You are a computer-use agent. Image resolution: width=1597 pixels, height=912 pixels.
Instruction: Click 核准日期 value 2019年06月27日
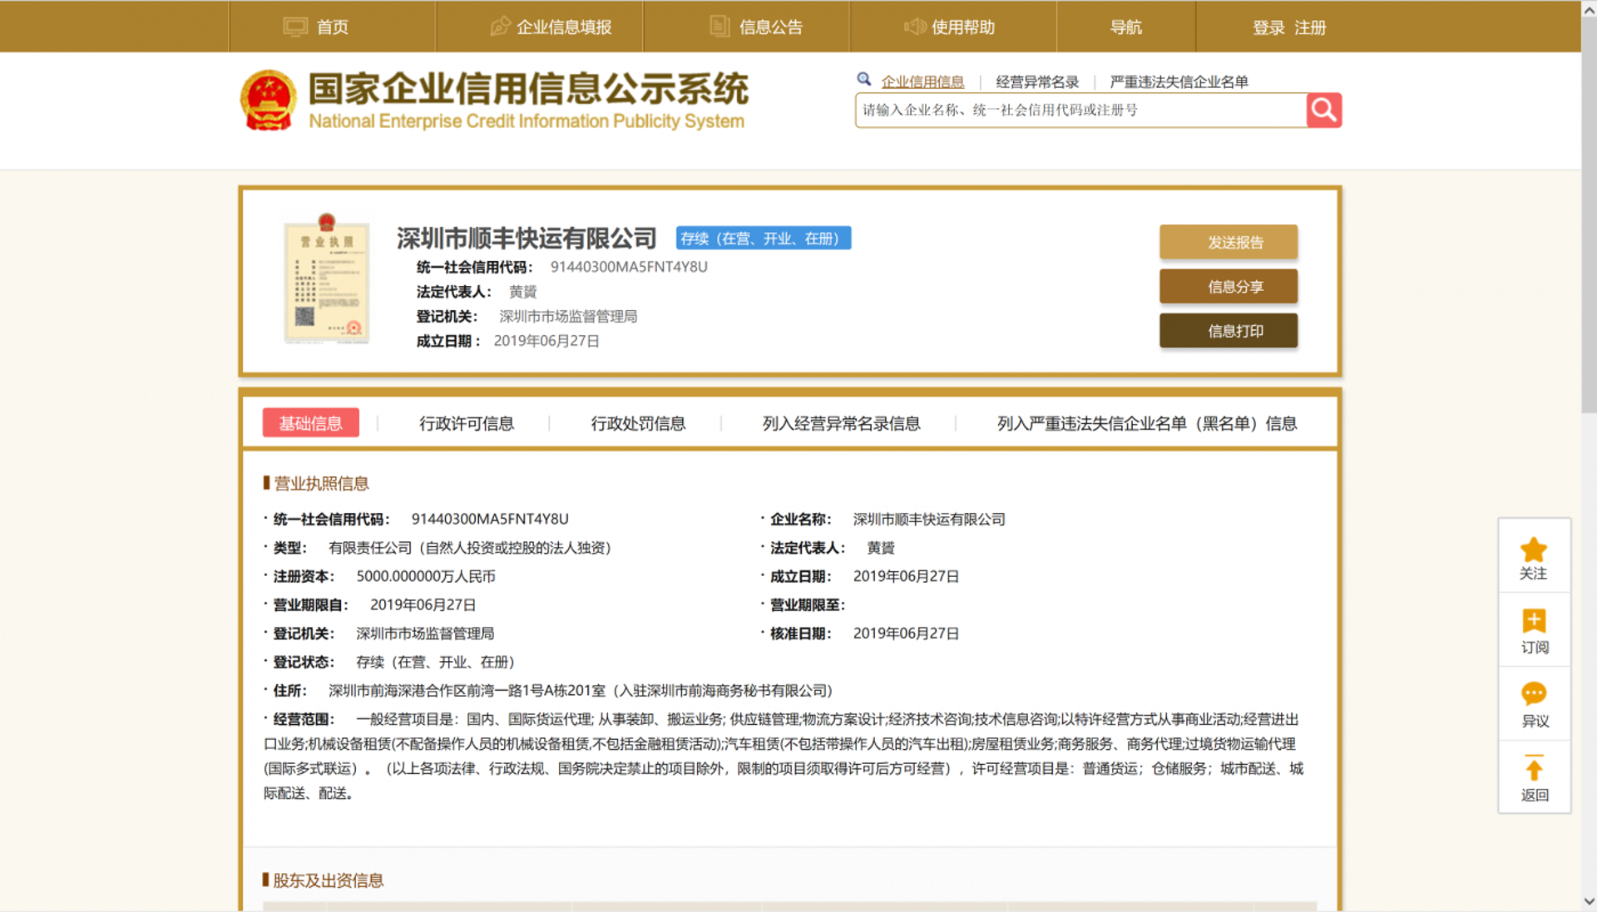(x=906, y=633)
